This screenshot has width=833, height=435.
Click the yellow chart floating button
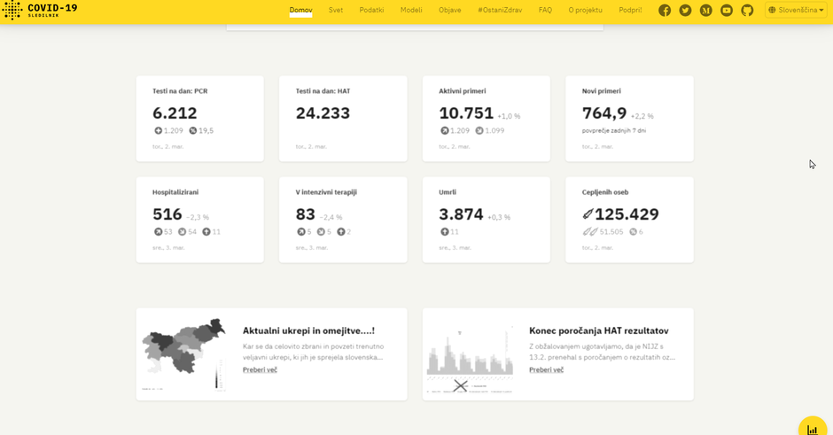tap(813, 429)
